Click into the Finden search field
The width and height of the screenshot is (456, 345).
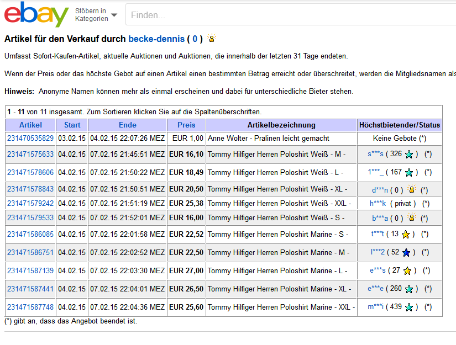click(x=287, y=15)
